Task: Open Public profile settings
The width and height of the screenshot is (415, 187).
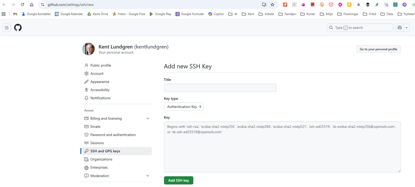Action: point(117,65)
